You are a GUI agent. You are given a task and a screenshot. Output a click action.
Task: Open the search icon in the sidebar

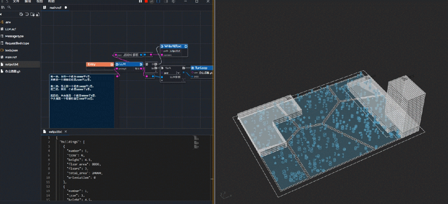click(x=10, y=7)
